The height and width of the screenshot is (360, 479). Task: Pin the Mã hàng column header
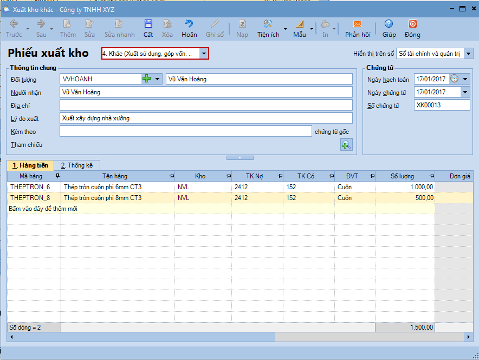(x=57, y=176)
